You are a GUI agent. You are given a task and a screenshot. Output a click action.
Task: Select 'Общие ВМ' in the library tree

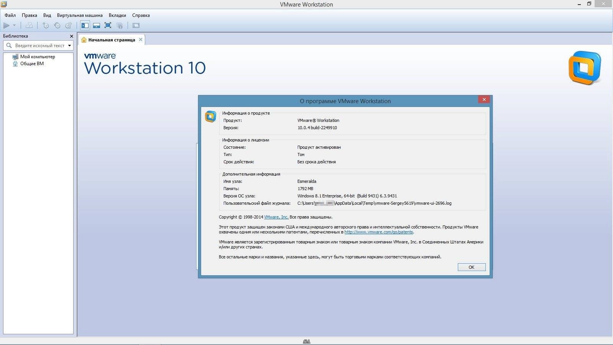click(32, 64)
